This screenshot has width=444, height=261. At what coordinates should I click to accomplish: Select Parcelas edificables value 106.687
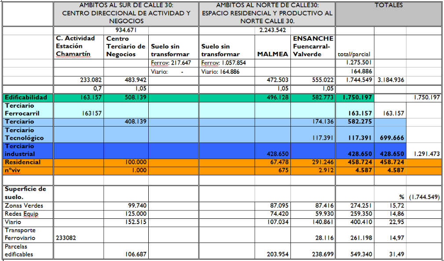[136, 254]
